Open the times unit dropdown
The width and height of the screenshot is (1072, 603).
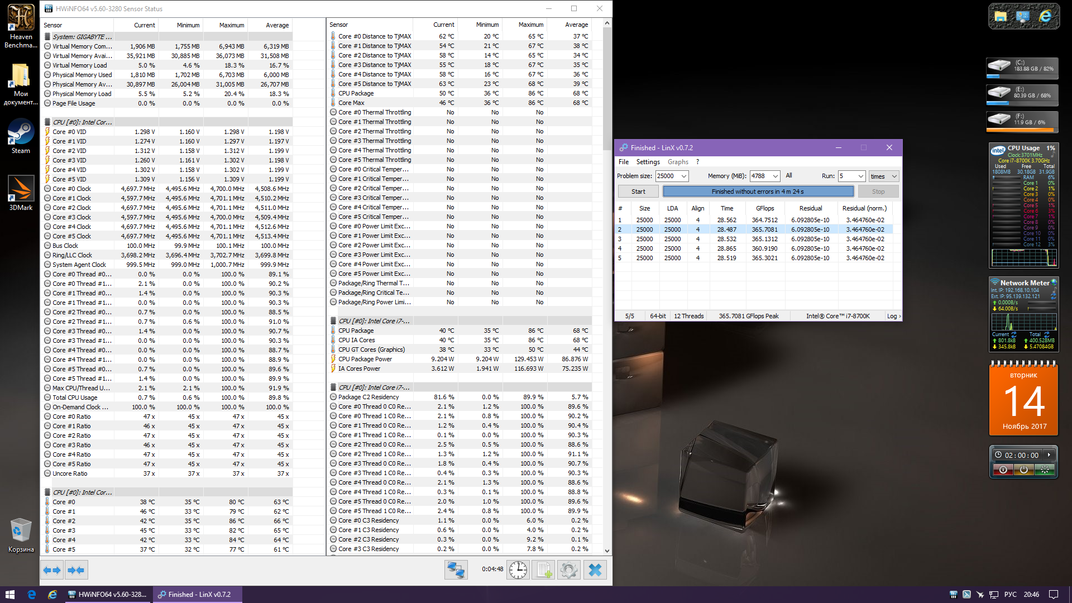click(894, 176)
